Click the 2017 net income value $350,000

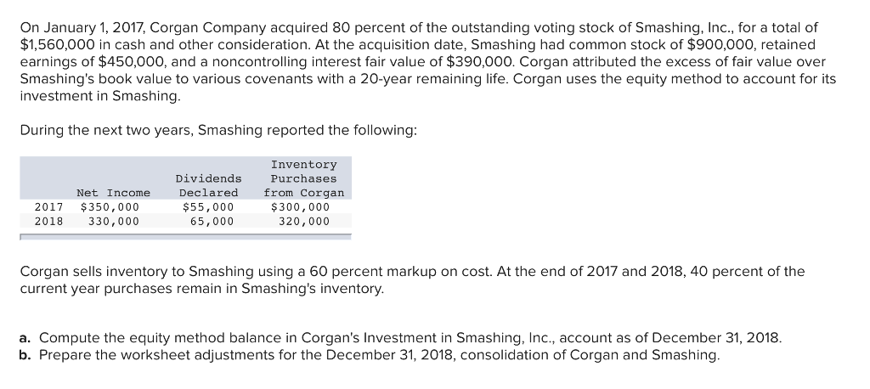click(110, 206)
